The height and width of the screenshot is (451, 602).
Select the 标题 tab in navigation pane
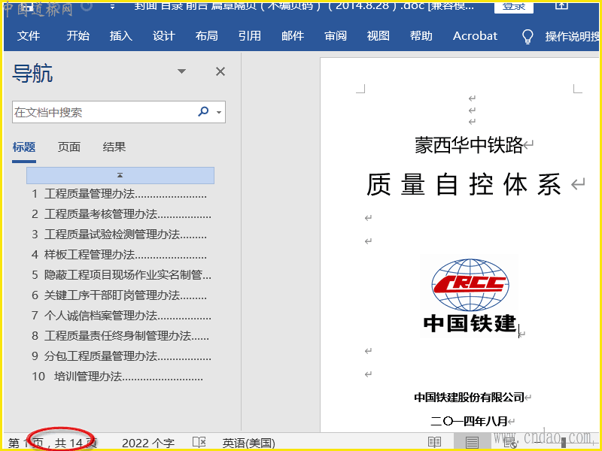click(24, 147)
